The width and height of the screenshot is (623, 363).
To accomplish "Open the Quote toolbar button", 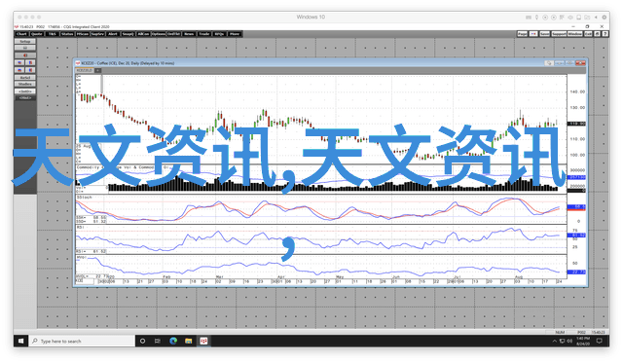I will (x=37, y=34).
